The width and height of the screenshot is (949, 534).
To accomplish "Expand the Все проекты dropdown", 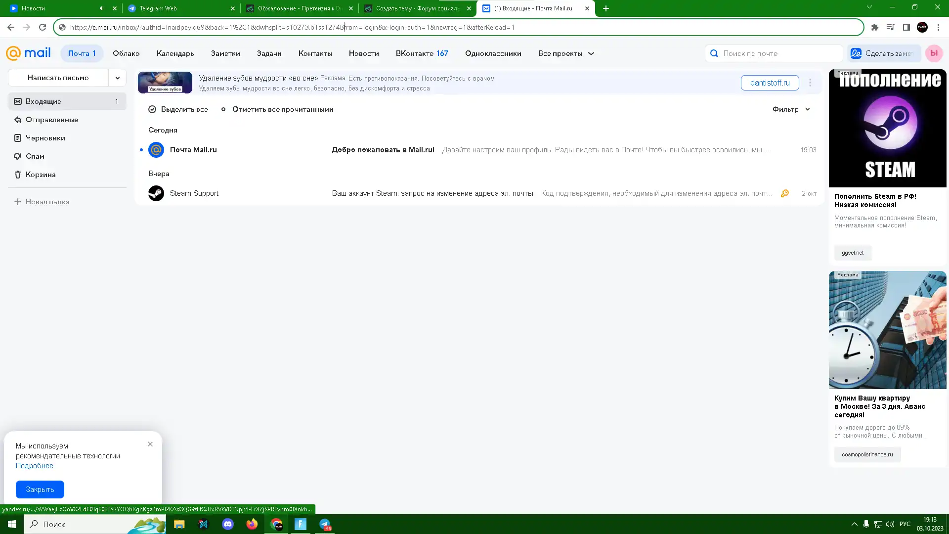I will click(x=566, y=53).
